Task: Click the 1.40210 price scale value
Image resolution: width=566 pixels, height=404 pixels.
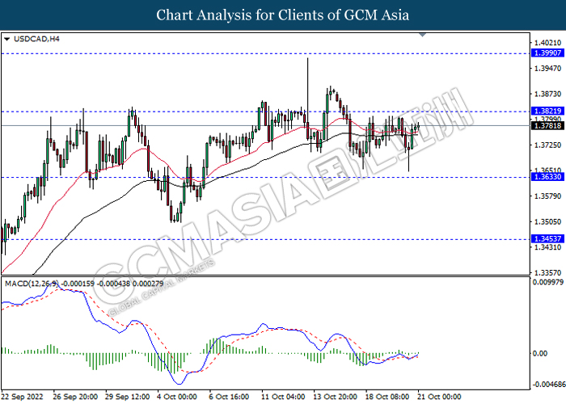Action: click(x=548, y=44)
